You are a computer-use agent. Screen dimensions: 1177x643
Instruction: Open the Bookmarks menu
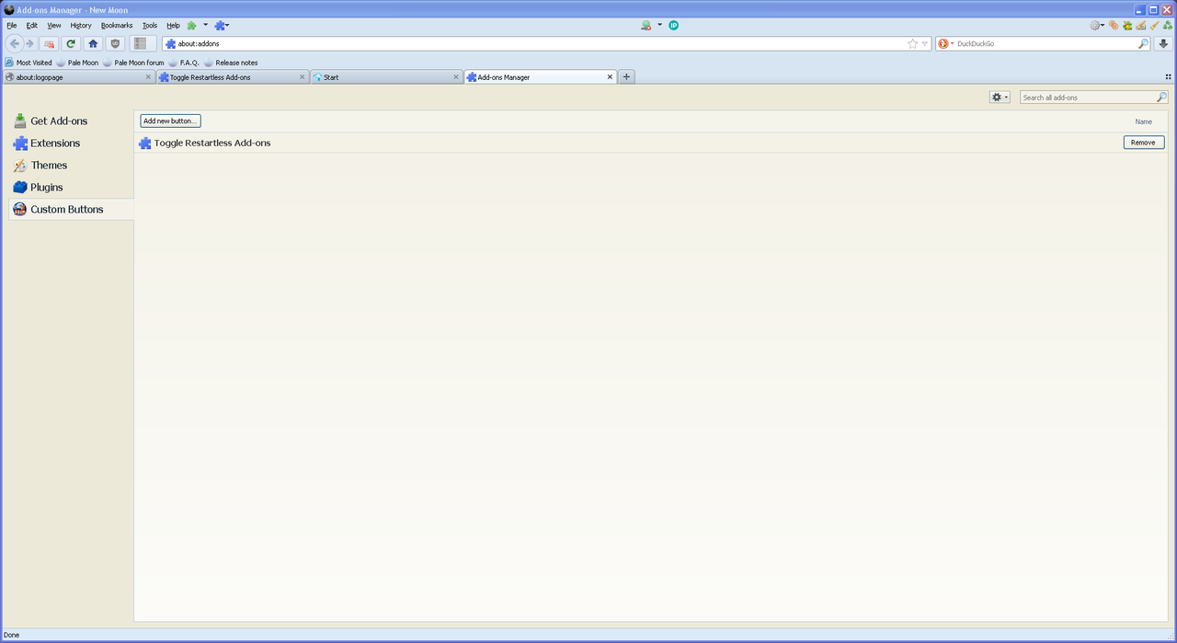coord(117,25)
